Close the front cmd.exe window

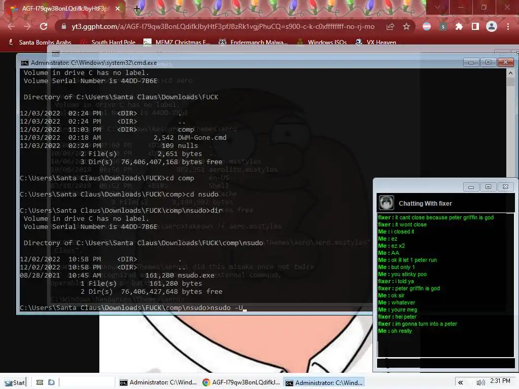tap(505, 62)
